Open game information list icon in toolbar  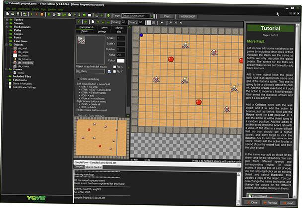pos(96,15)
